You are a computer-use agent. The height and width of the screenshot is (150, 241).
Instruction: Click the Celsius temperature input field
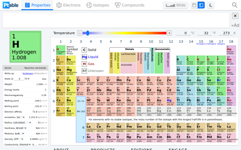coord(181,33)
